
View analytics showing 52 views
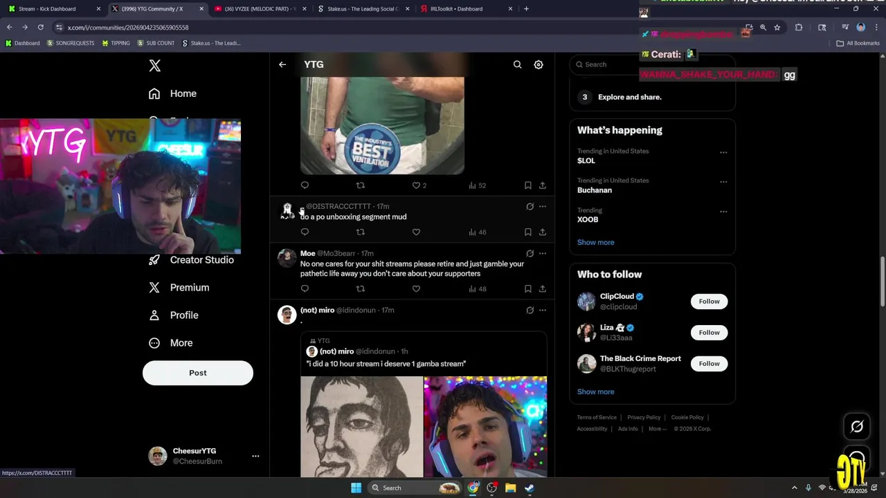(478, 185)
